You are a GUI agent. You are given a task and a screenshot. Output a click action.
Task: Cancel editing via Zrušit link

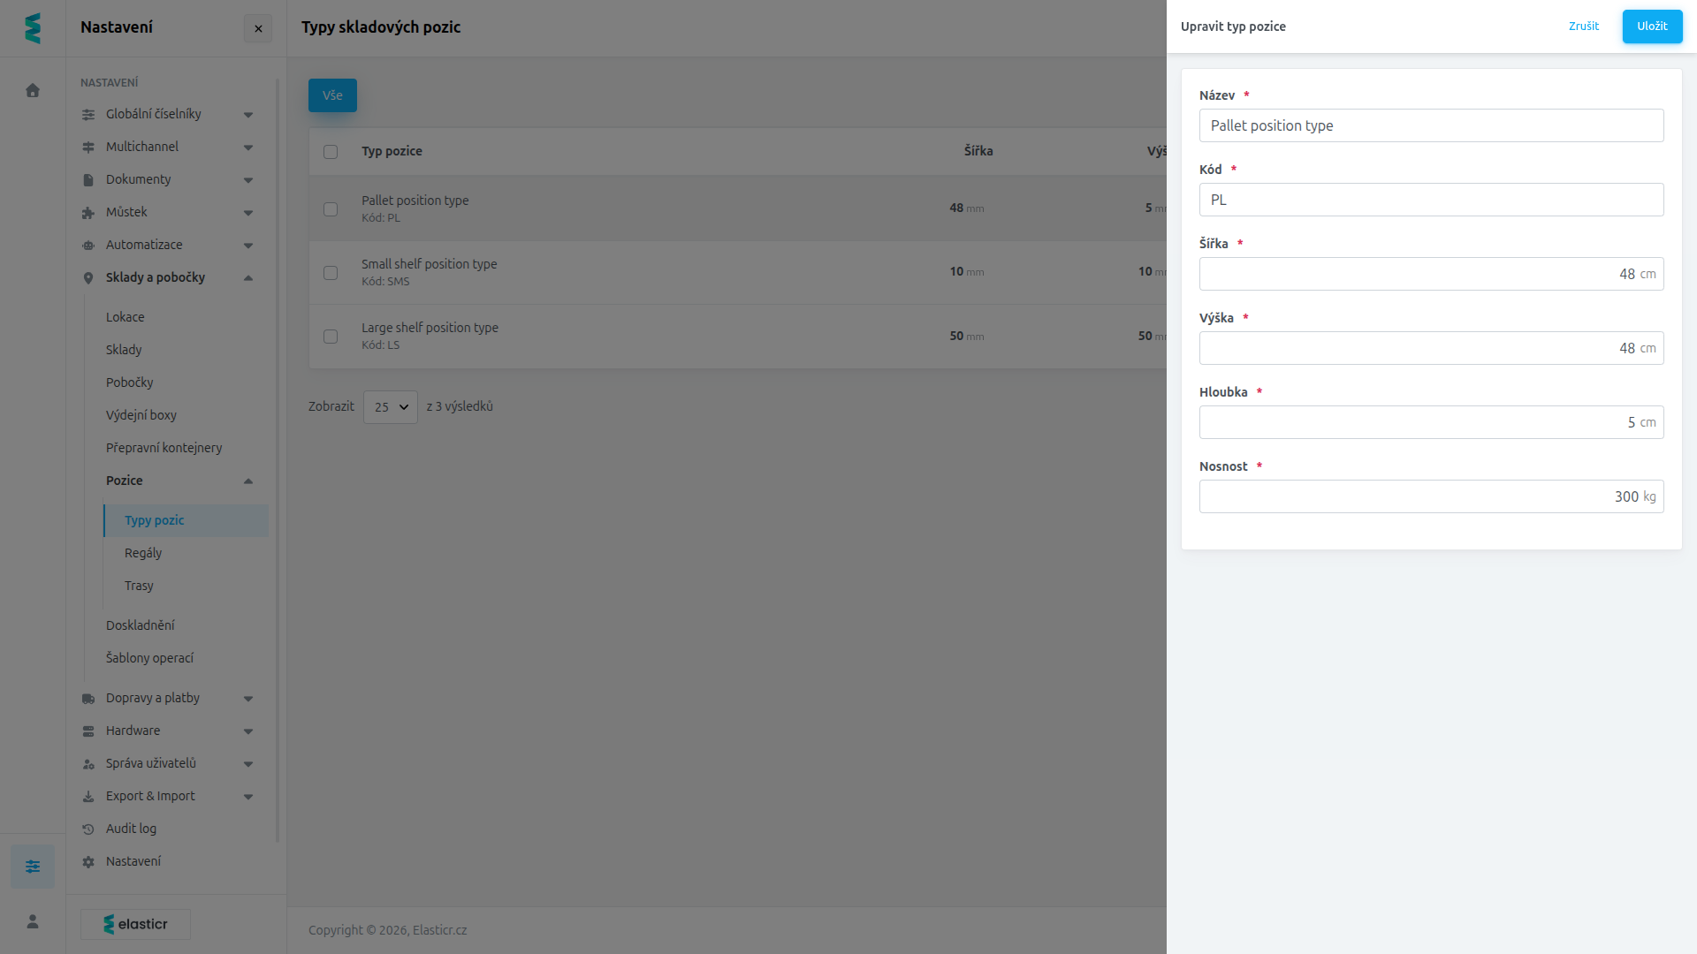click(x=1583, y=26)
